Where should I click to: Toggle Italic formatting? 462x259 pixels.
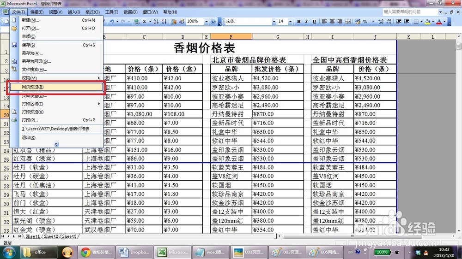click(306, 22)
